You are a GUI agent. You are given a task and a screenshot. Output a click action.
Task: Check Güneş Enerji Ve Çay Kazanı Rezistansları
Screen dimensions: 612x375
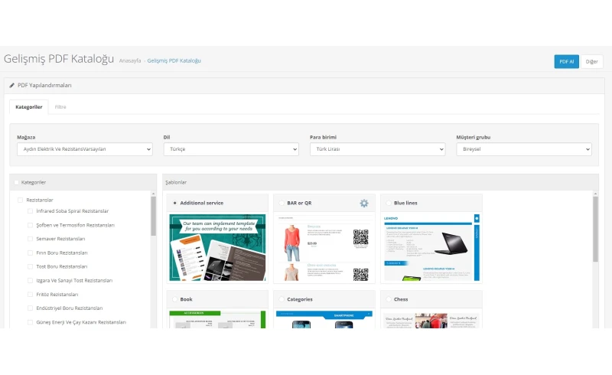click(30, 322)
